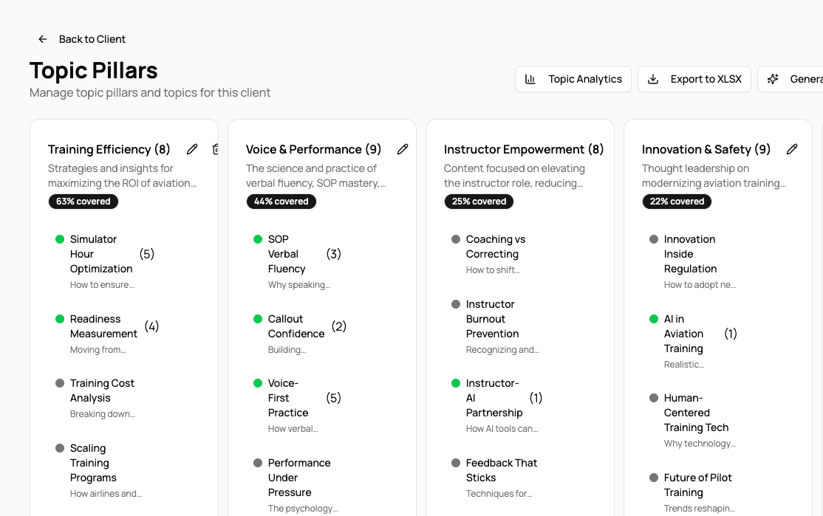Select Simulator Hour Optimization topic
The width and height of the screenshot is (823, 516).
tap(101, 254)
